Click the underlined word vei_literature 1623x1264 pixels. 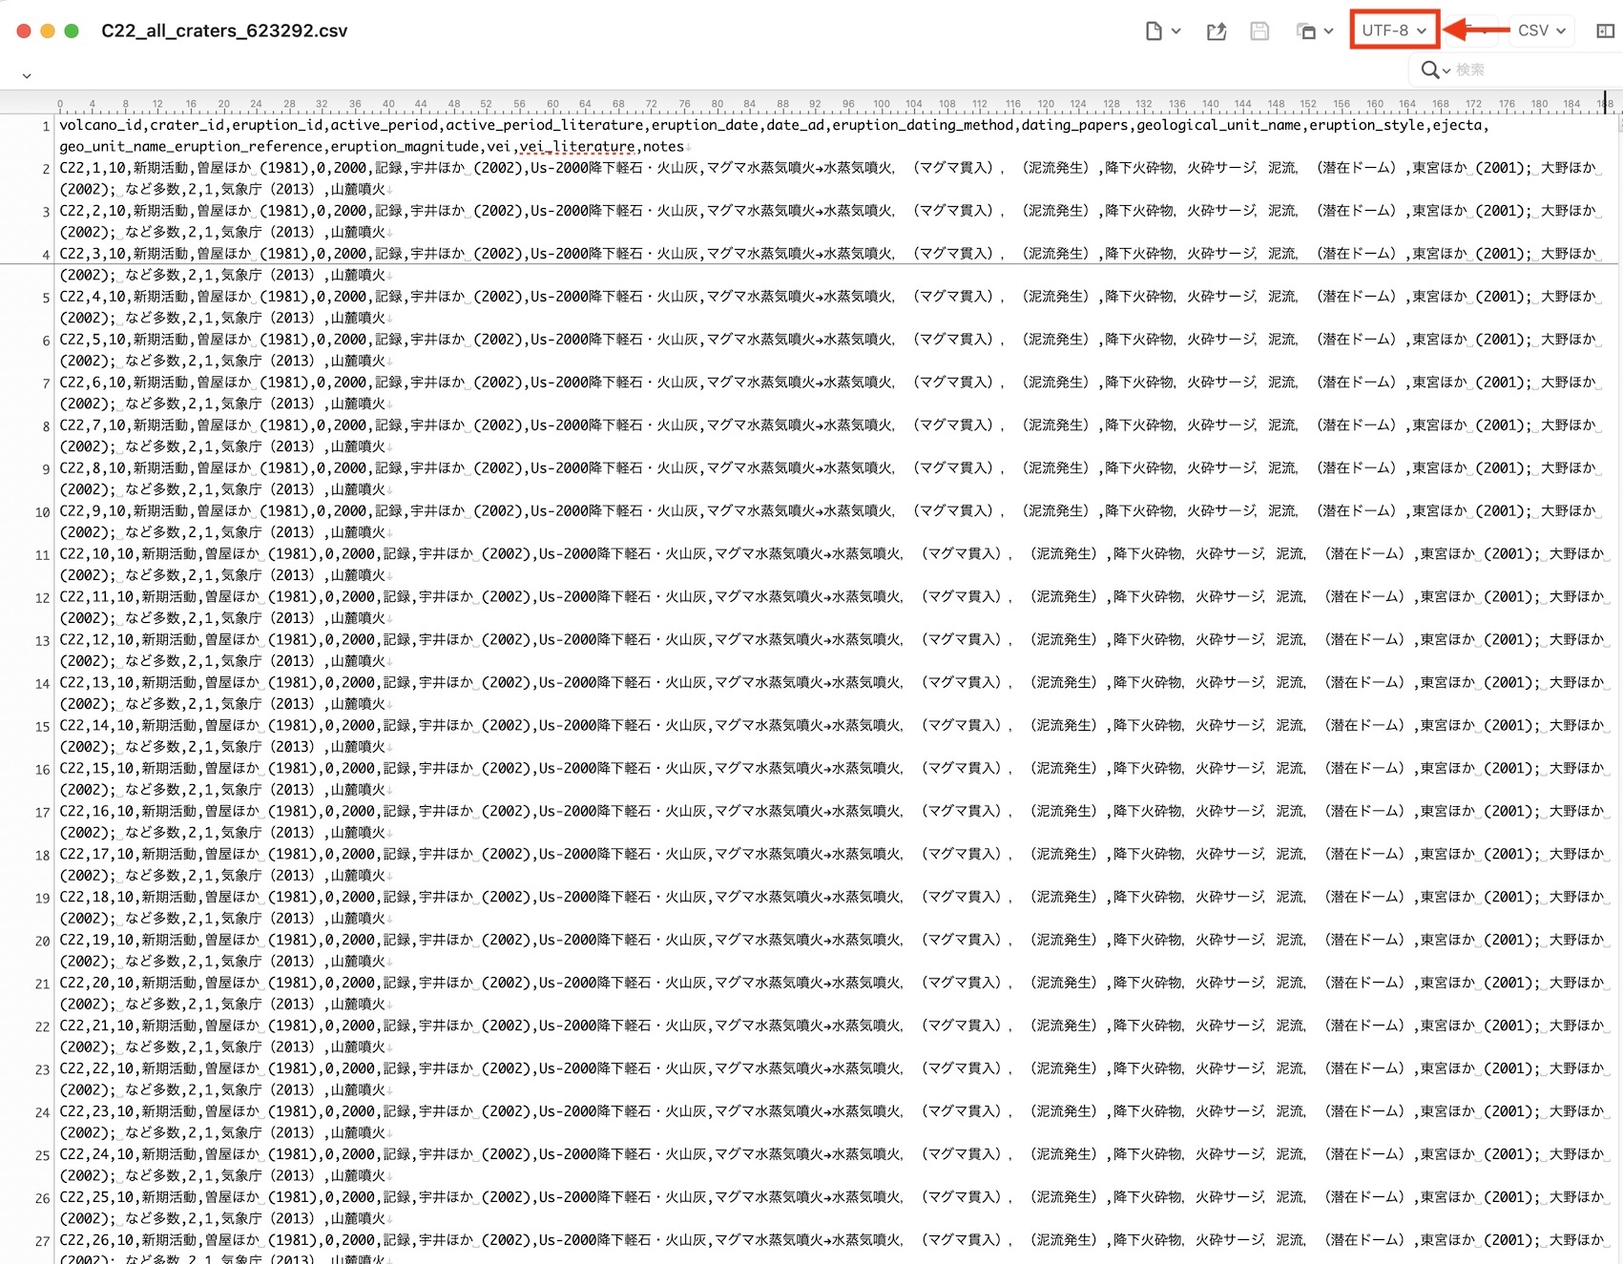[x=576, y=147]
